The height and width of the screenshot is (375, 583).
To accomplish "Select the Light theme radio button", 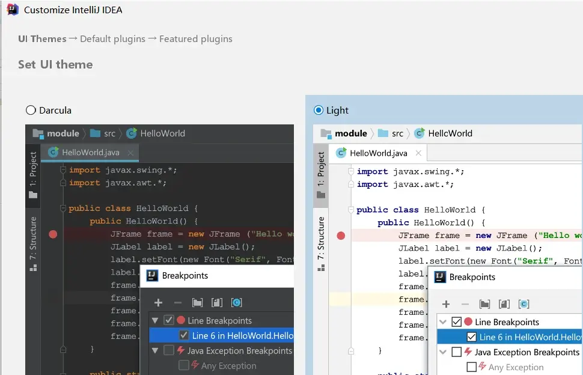I will [319, 111].
